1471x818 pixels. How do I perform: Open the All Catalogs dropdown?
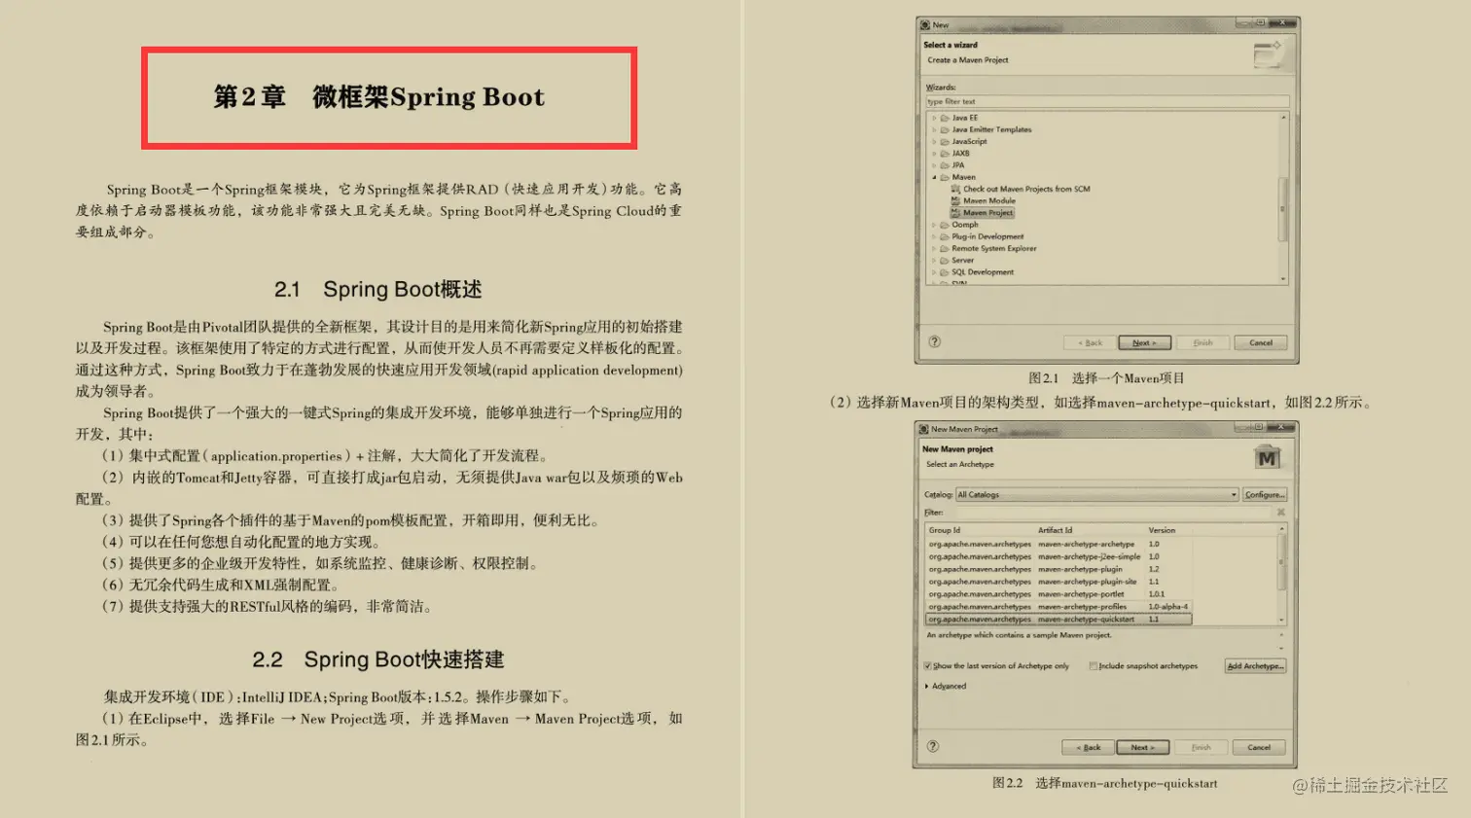click(1234, 494)
